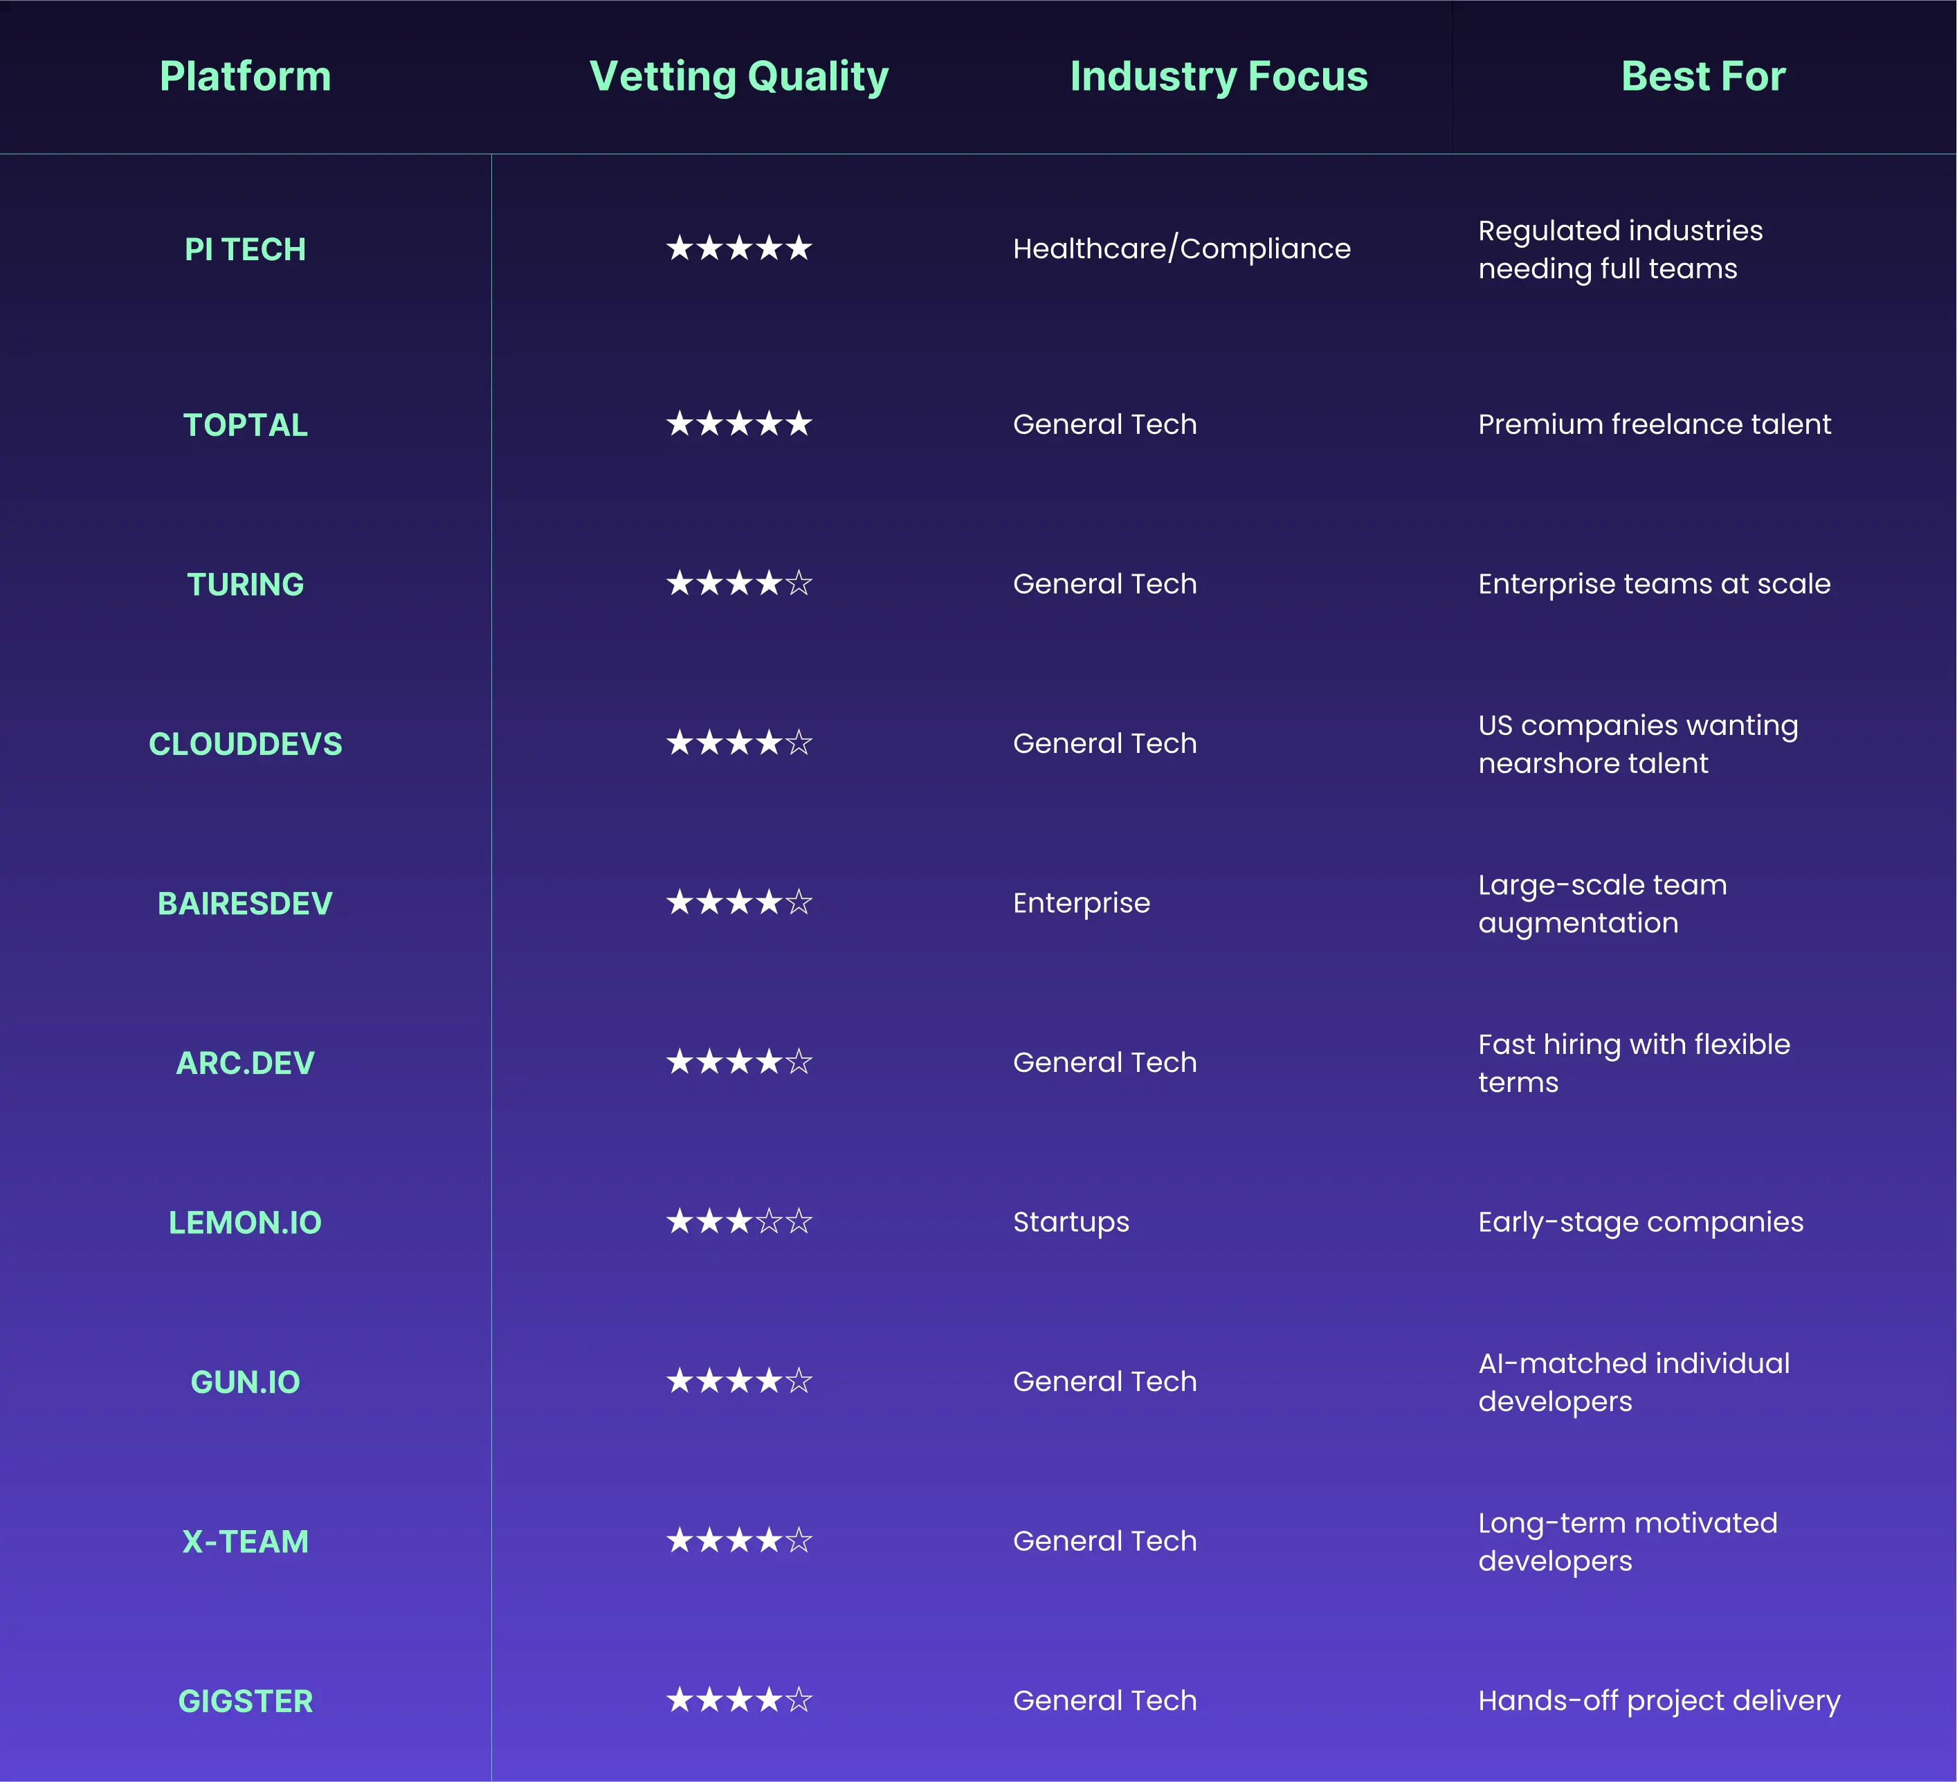
Task: Click General Tech in the TOPTAL row
Action: pyautogui.click(x=1104, y=424)
